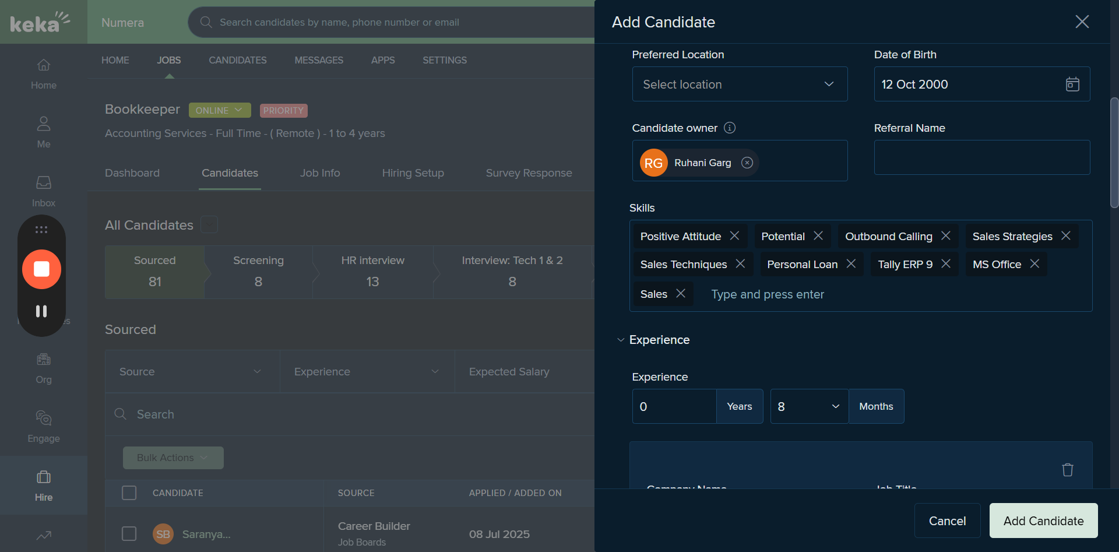The image size is (1119, 552).
Task: Select the HR interview stage
Action: click(372, 272)
